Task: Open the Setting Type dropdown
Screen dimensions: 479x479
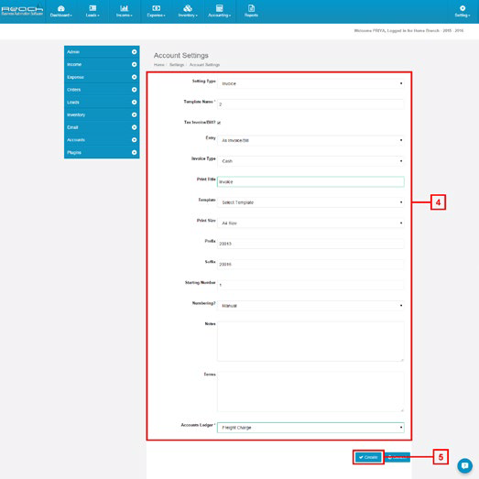Action: [310, 83]
